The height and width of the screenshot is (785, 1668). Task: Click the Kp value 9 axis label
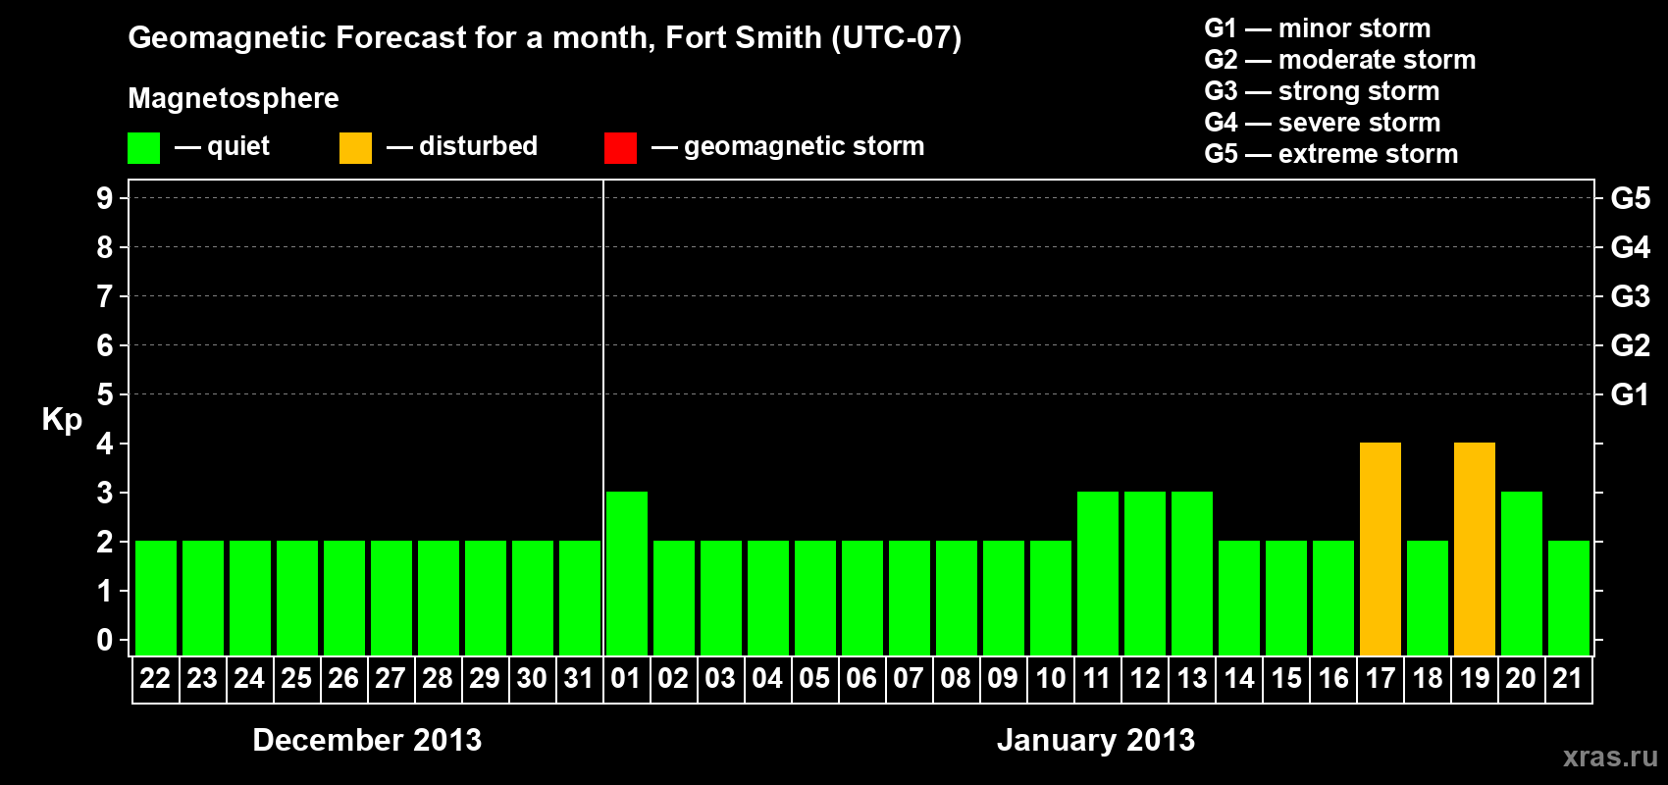click(105, 198)
